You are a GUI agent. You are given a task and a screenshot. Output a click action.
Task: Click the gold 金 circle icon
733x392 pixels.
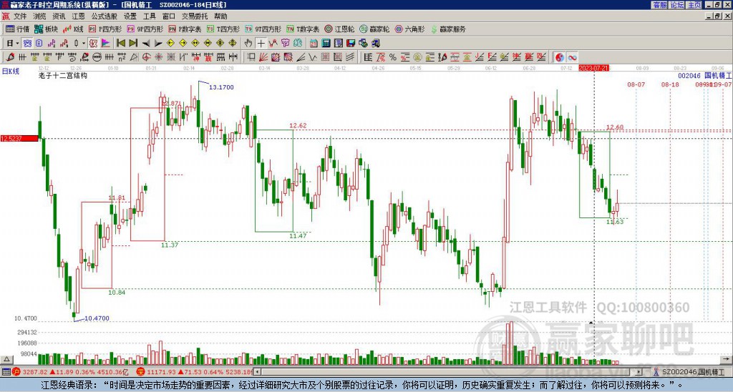tap(417, 57)
